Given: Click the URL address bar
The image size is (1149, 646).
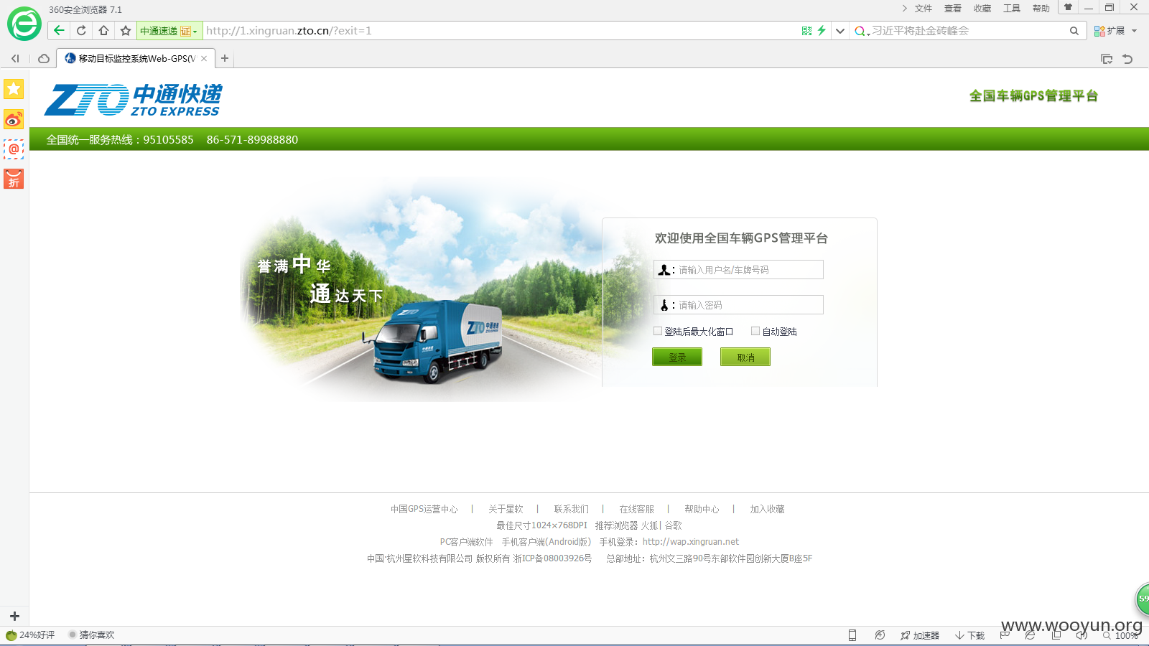Looking at the screenshot, I should point(501,31).
